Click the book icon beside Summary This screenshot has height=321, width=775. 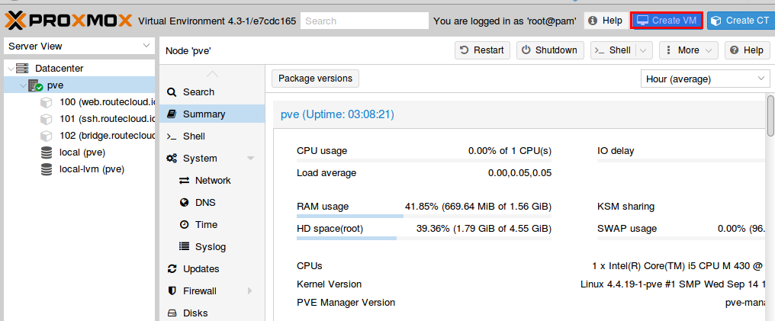pyautogui.click(x=172, y=114)
